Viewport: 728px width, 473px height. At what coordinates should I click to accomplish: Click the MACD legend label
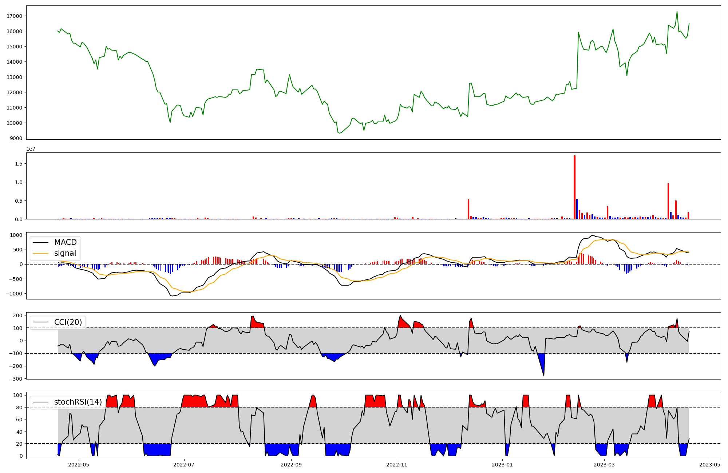pyautogui.click(x=65, y=242)
